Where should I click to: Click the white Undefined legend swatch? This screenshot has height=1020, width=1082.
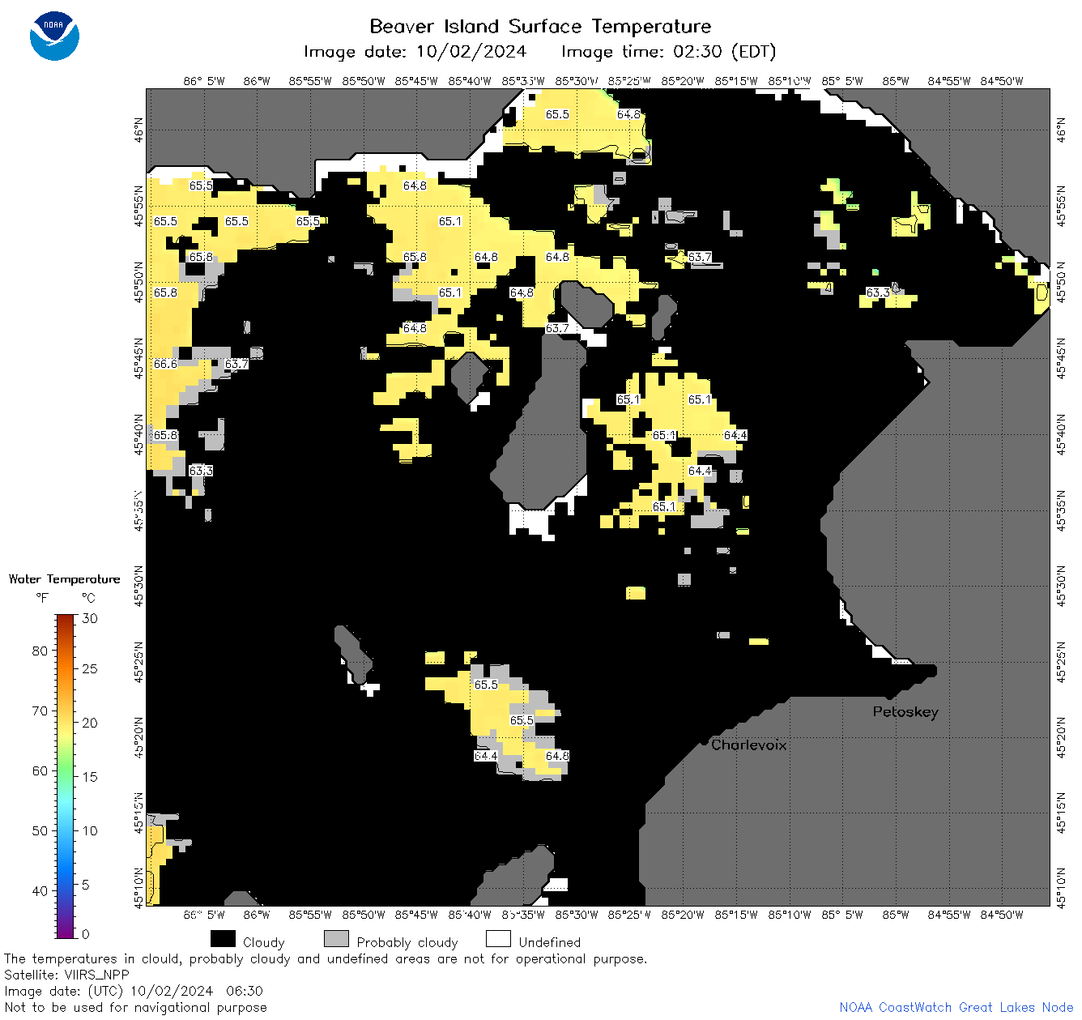coord(498,939)
